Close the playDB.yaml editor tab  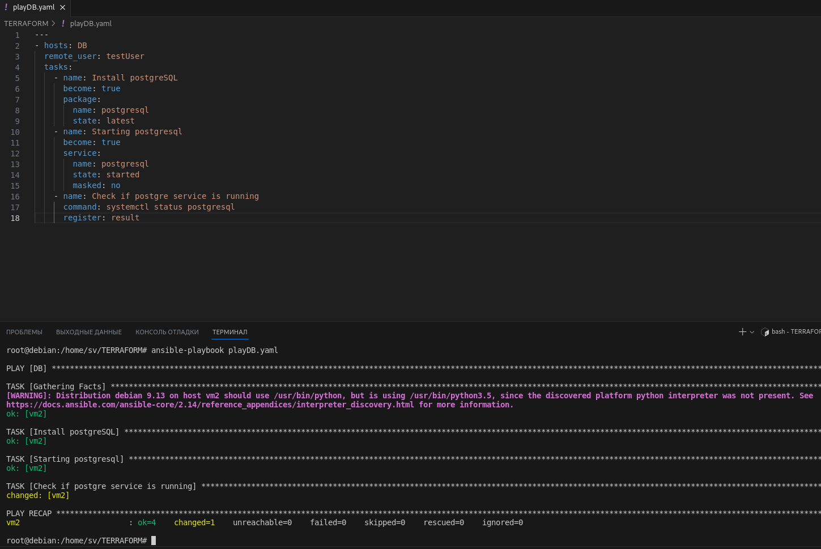pos(62,8)
